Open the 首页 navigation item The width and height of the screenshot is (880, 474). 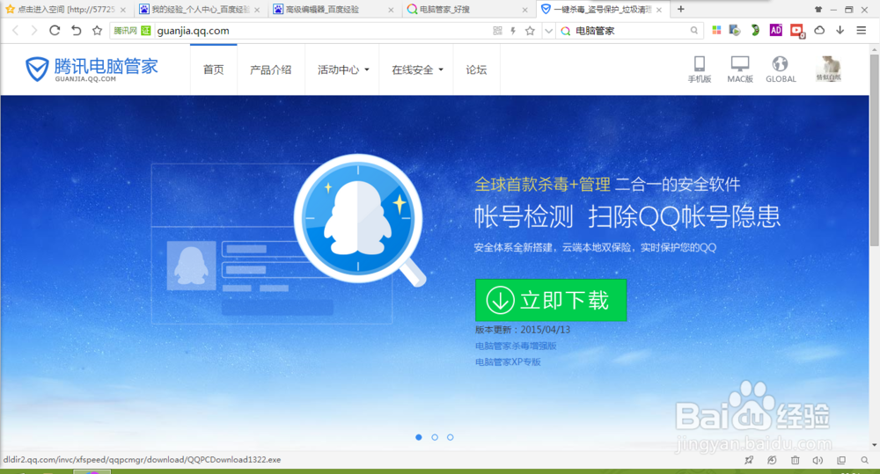(213, 69)
